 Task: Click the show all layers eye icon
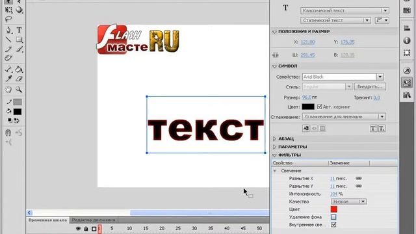(x=78, y=228)
